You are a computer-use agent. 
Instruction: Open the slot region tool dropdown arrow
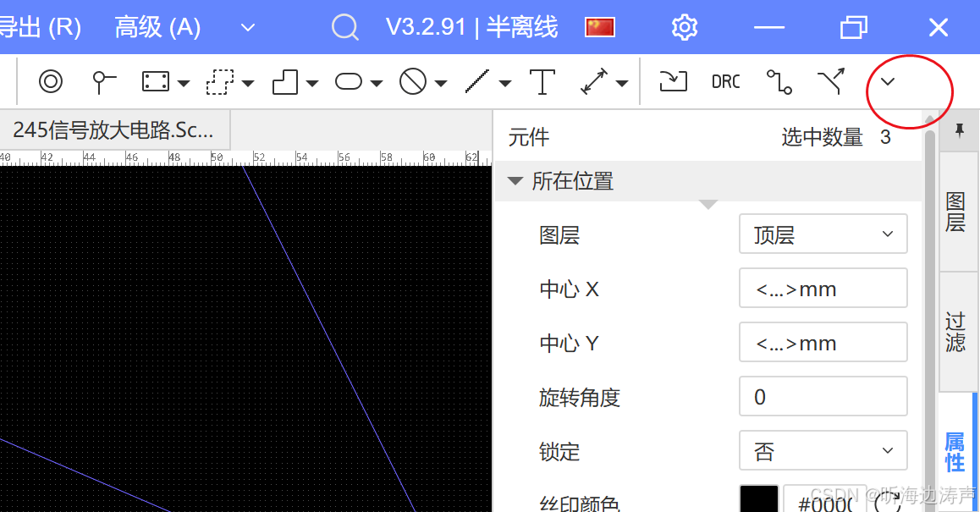tap(377, 83)
